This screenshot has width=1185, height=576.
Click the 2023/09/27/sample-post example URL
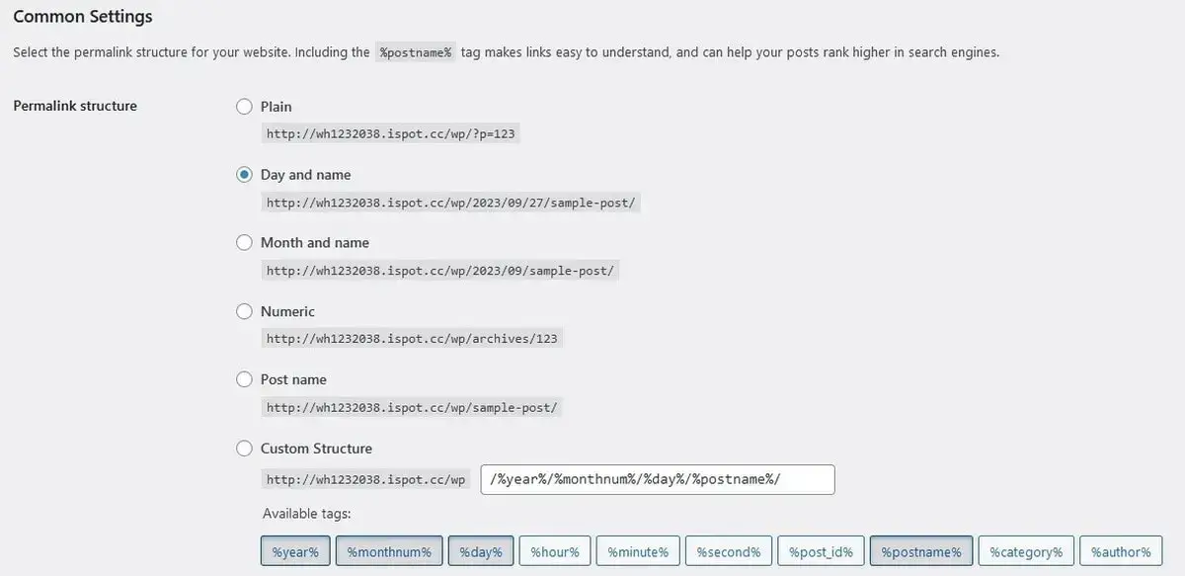[x=451, y=203]
